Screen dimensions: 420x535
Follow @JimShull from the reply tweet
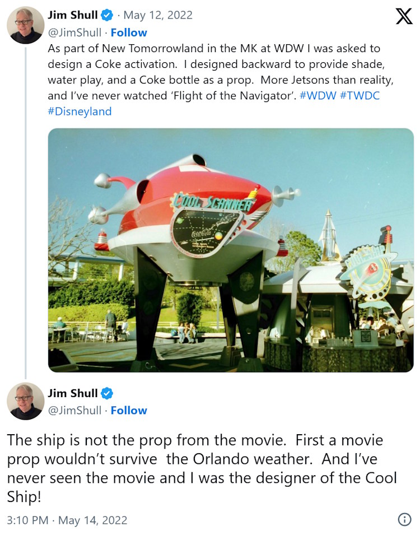pyautogui.click(x=129, y=410)
